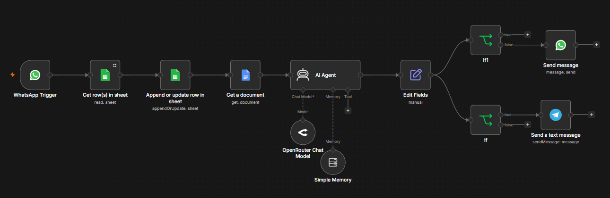Open the OpenRouter Chat Model node

303,132
